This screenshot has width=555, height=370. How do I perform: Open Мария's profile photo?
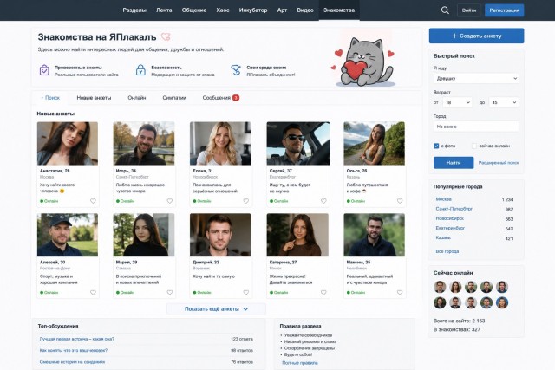click(144, 235)
